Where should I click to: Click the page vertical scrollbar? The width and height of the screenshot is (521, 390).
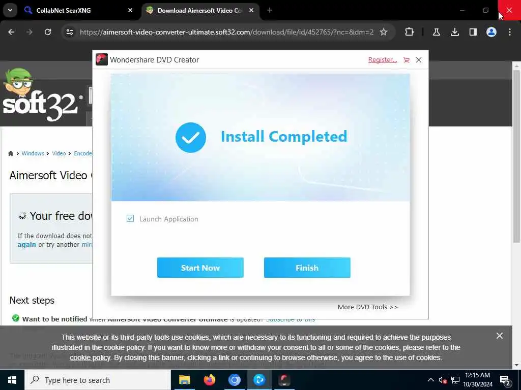pyautogui.click(x=516, y=156)
